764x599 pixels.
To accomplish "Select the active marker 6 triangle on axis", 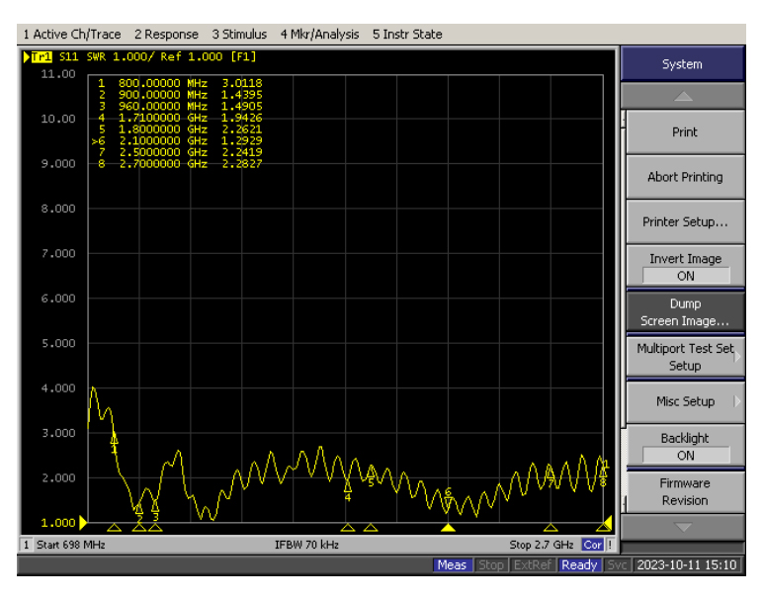I will (x=448, y=528).
